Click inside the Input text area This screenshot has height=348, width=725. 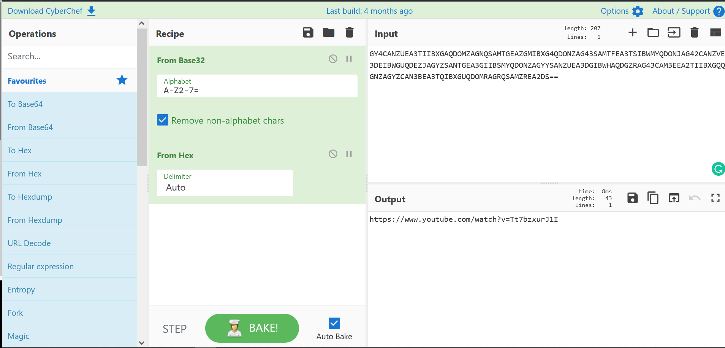(x=546, y=114)
